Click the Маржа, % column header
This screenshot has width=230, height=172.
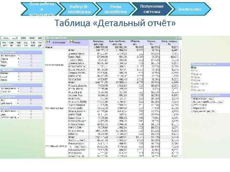click(151, 43)
